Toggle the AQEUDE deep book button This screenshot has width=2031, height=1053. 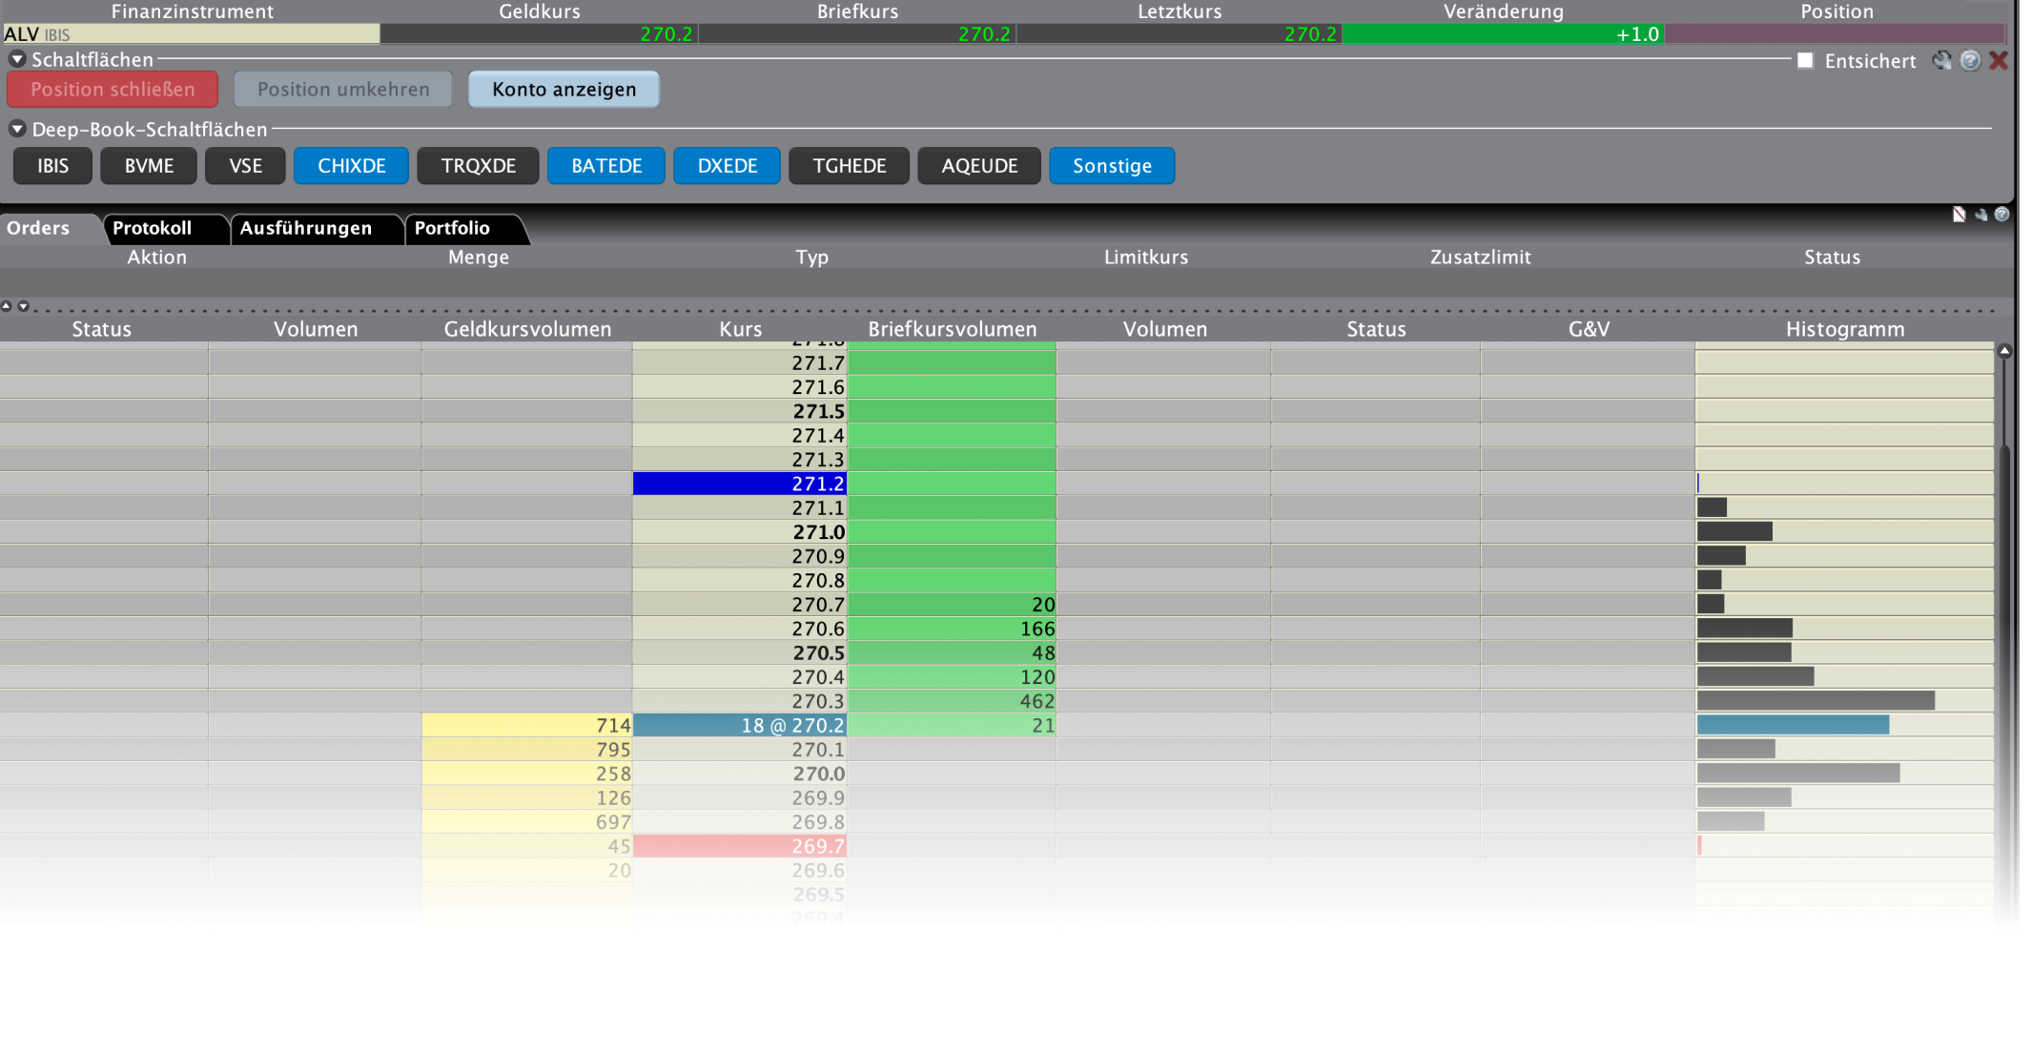point(979,166)
